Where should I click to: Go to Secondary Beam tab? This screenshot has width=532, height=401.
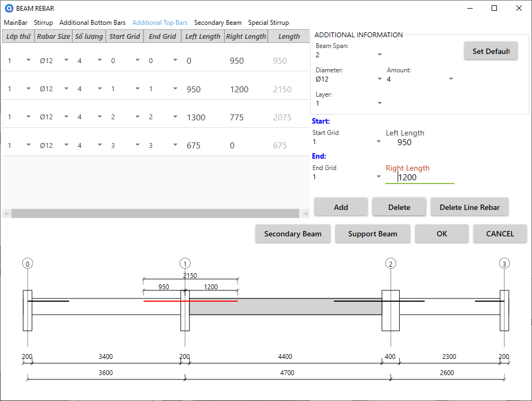[x=218, y=23]
